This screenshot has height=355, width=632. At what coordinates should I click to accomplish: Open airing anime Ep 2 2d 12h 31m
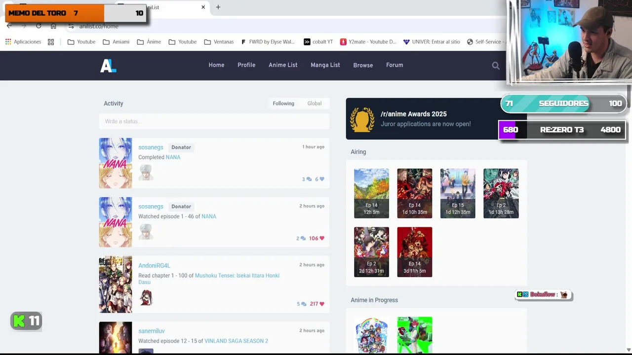(x=371, y=252)
